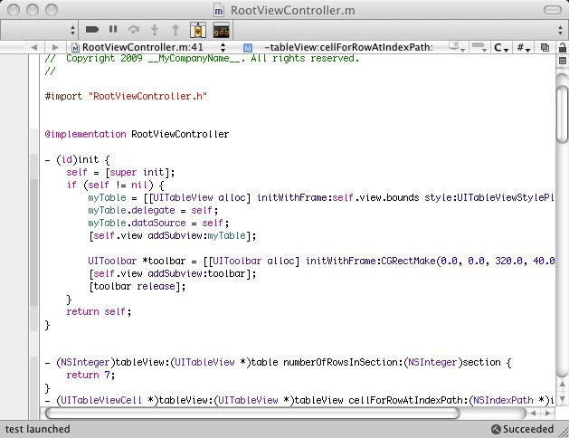Go forward in file history with right arrow
This screenshot has height=438, width=569.
coord(55,47)
